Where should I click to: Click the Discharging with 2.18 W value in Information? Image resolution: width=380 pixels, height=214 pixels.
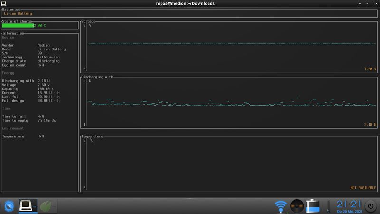pos(44,81)
